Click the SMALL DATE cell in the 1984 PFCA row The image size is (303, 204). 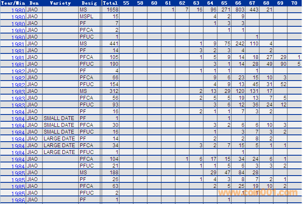coord(59,125)
